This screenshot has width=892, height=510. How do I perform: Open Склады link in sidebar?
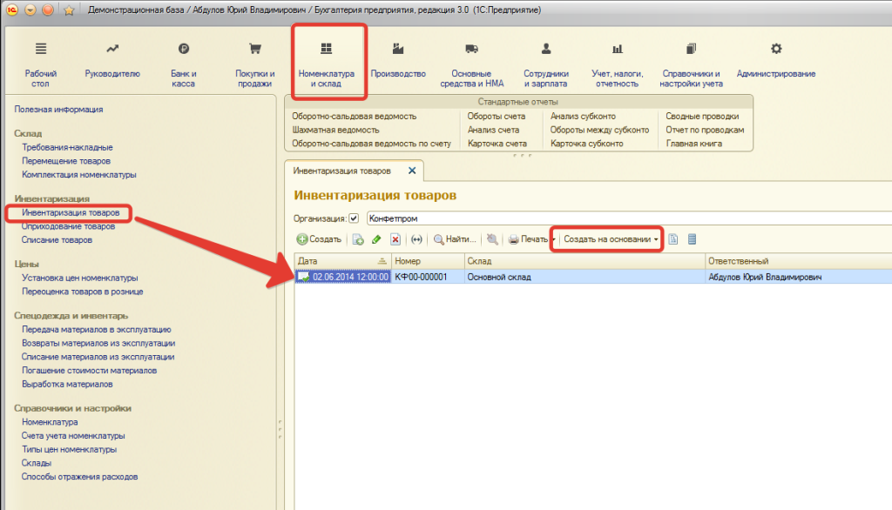(x=37, y=463)
